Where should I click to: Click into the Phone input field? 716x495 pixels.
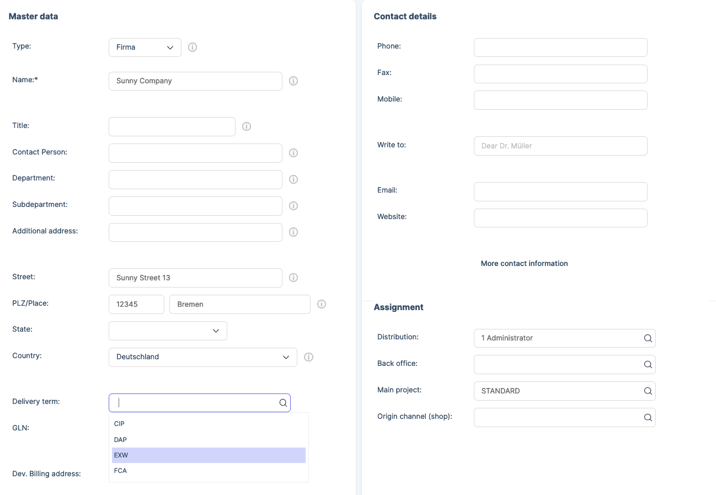560,47
